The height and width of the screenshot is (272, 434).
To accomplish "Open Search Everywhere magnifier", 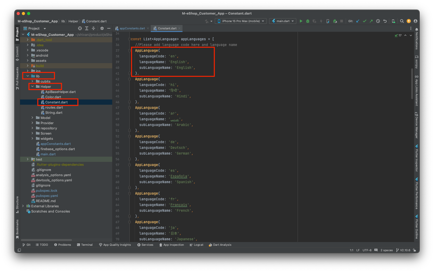I will coord(402,21).
